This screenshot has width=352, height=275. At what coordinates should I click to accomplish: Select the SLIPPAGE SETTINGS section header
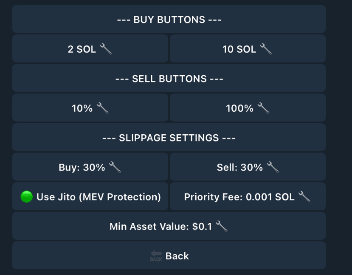(169, 138)
